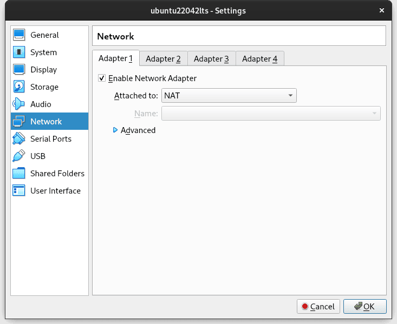Select Storage in the settings list

(x=50, y=87)
